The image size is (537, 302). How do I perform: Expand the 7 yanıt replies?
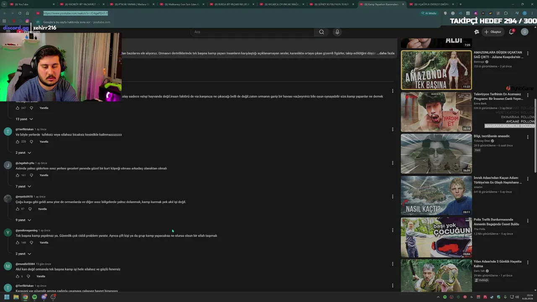point(23,186)
